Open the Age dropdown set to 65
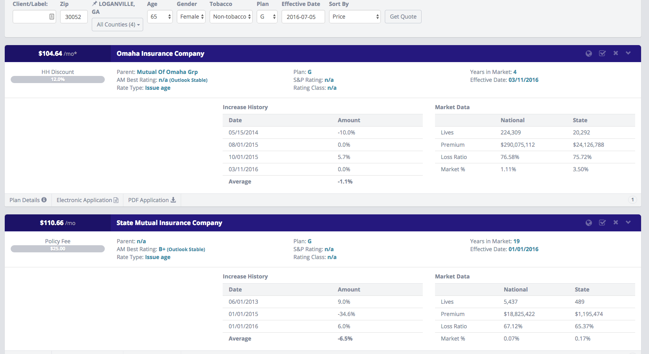 coord(160,17)
